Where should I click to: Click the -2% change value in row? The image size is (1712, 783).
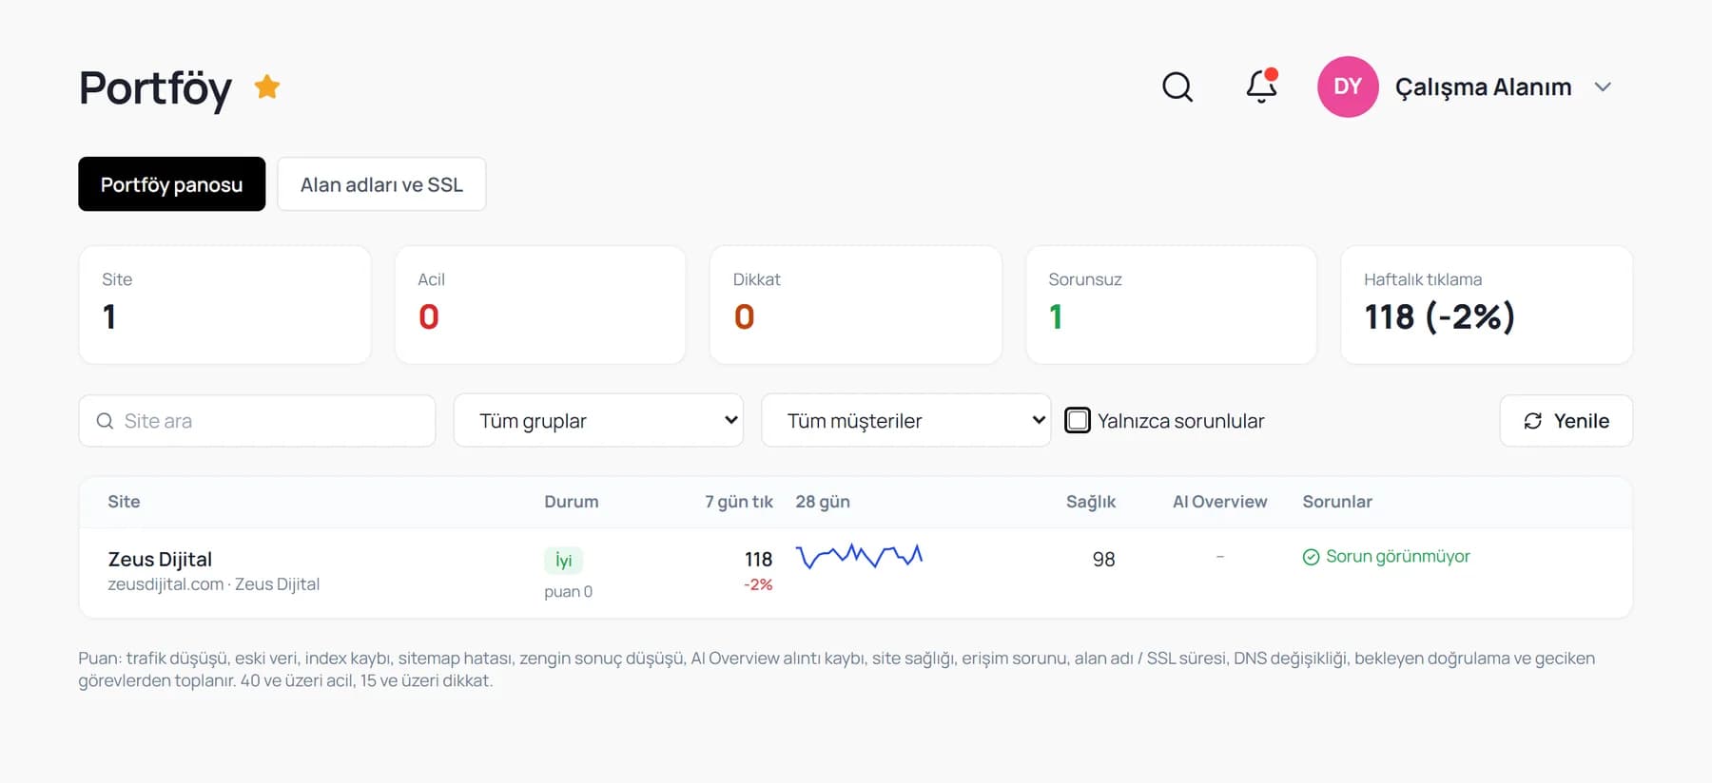click(758, 584)
